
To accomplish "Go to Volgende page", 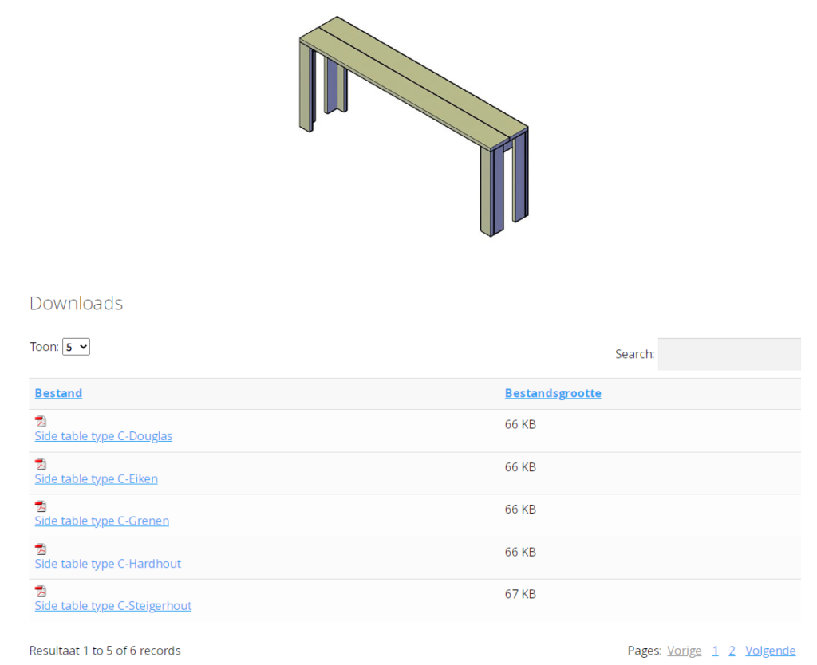I will 770,651.
